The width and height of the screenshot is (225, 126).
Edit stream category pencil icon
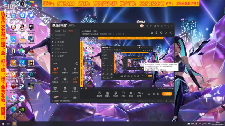97,34
